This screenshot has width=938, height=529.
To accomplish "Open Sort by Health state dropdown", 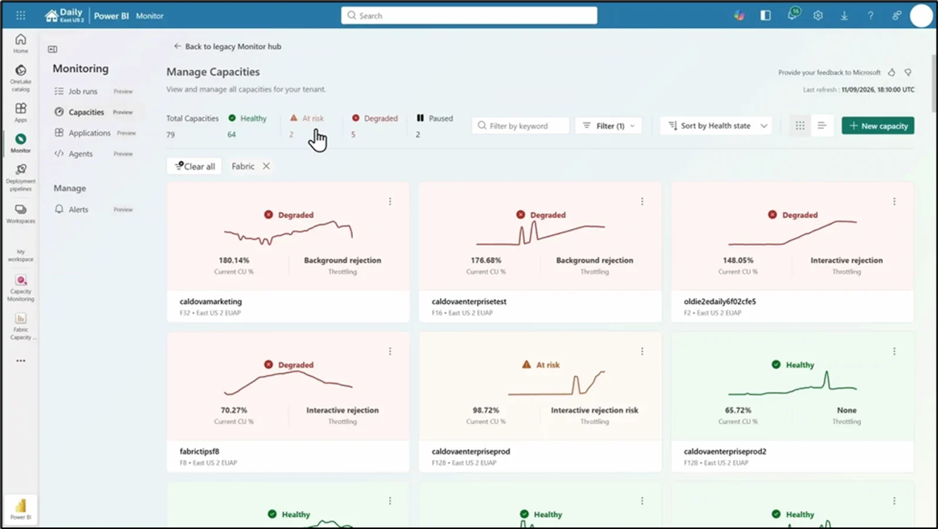I will (716, 126).
